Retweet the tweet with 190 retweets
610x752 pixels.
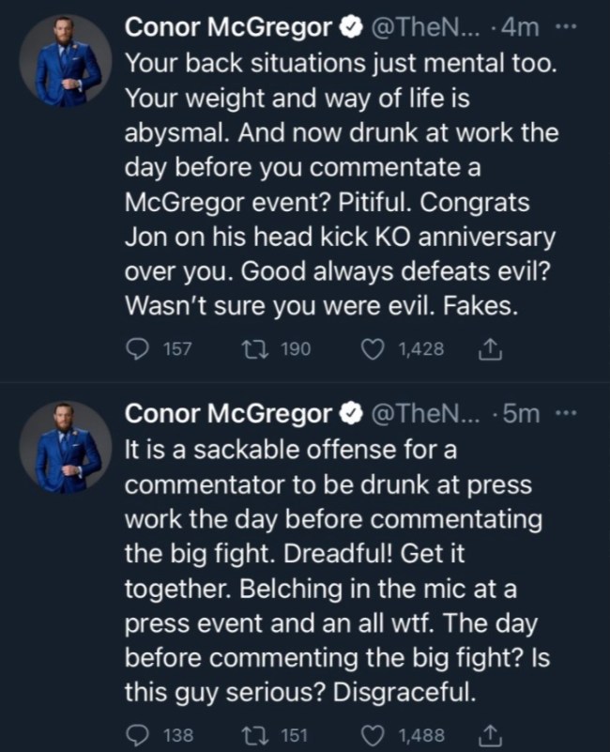click(255, 349)
